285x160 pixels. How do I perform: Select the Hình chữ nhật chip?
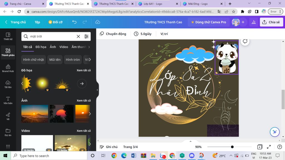(x=33, y=59)
